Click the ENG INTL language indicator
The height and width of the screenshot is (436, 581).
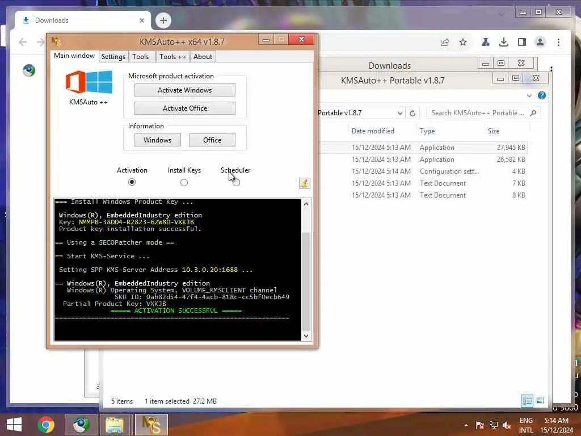[x=526, y=425]
